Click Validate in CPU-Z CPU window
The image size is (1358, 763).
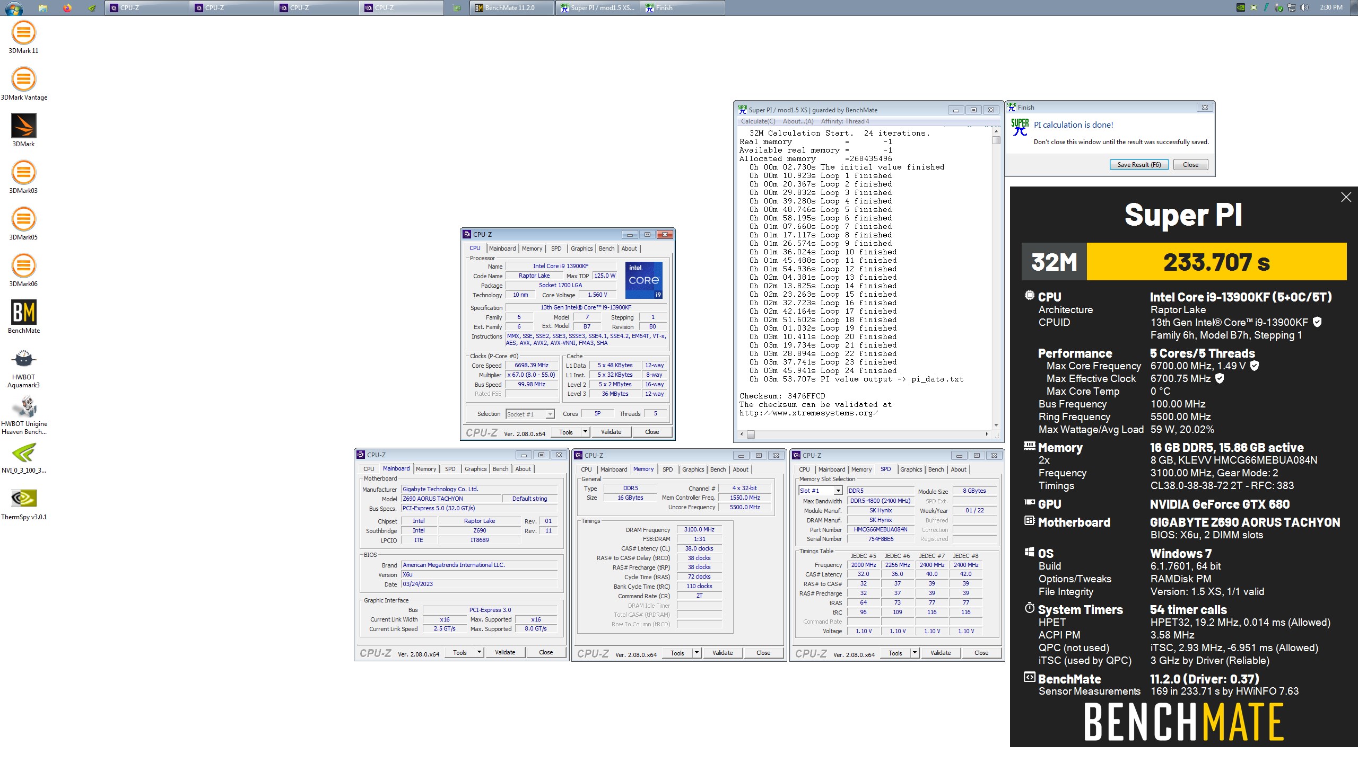(x=611, y=432)
